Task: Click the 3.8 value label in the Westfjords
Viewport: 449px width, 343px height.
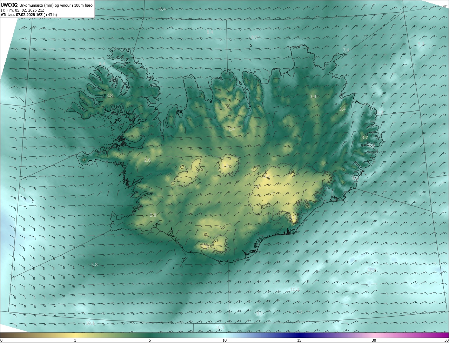Action: [x=109, y=95]
